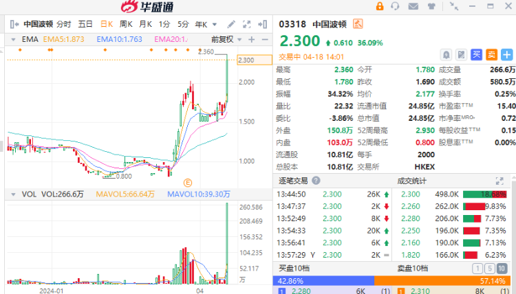
Task: Collapse the left panel icon beside 中国波顿
Action: click(x=14, y=24)
